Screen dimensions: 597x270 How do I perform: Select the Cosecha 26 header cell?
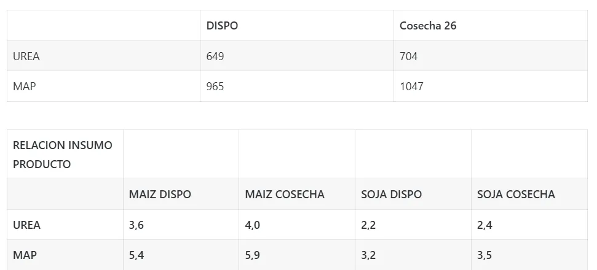[x=428, y=26]
